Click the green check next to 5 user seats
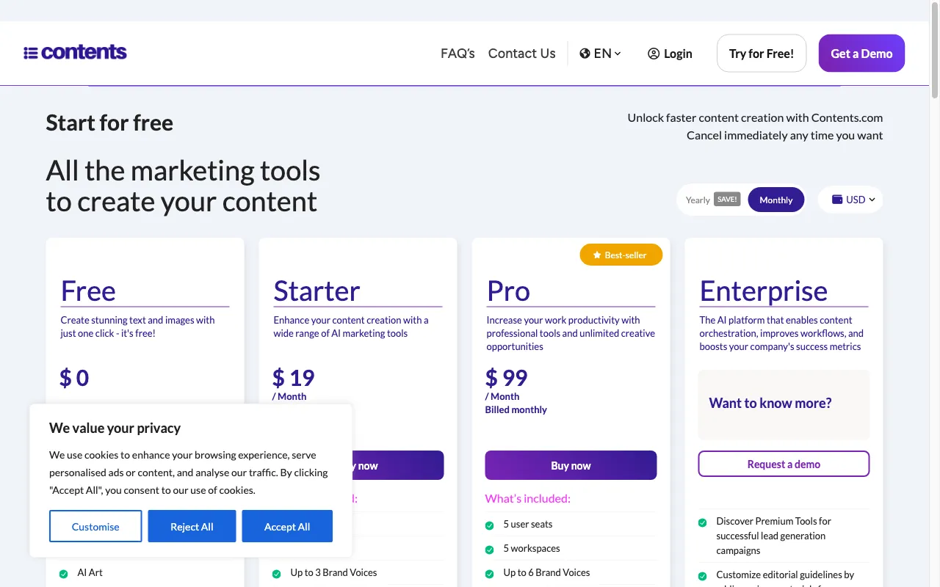The width and height of the screenshot is (940, 587). coord(489,525)
